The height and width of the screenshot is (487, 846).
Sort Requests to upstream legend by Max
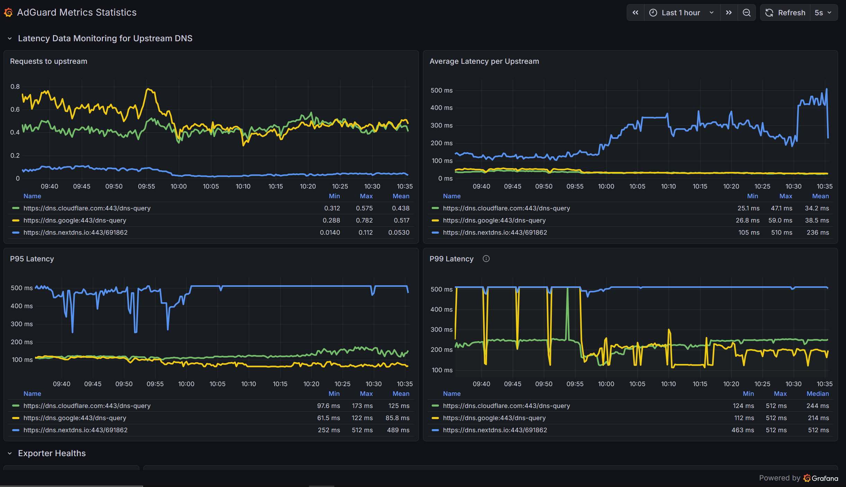(366, 196)
